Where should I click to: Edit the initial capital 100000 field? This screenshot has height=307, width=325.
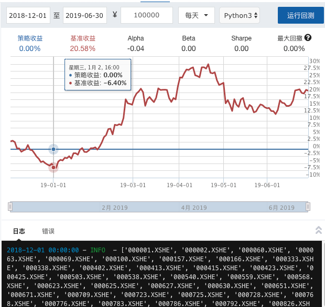point(147,15)
